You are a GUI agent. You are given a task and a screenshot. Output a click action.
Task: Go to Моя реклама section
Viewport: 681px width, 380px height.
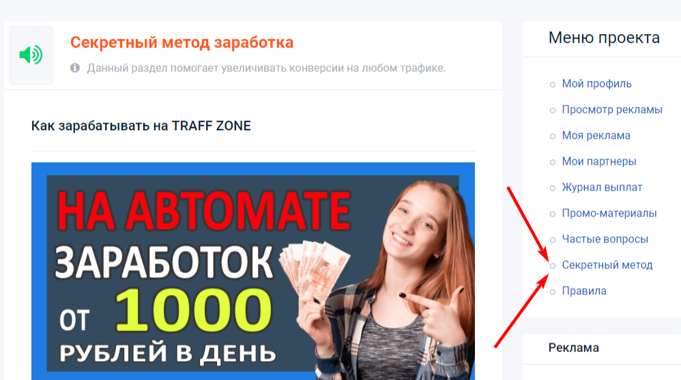(x=596, y=136)
